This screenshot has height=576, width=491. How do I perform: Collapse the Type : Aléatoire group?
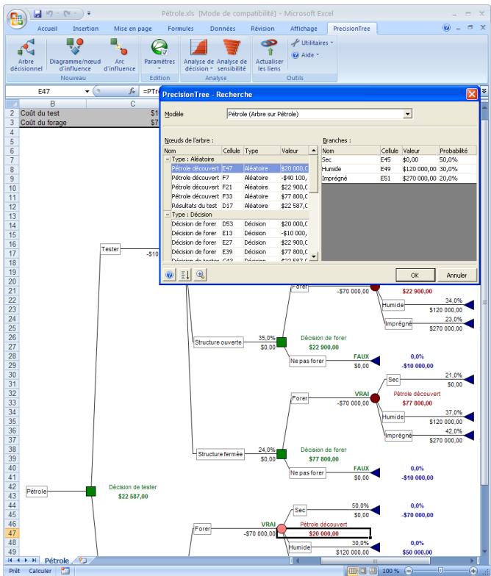click(x=168, y=159)
